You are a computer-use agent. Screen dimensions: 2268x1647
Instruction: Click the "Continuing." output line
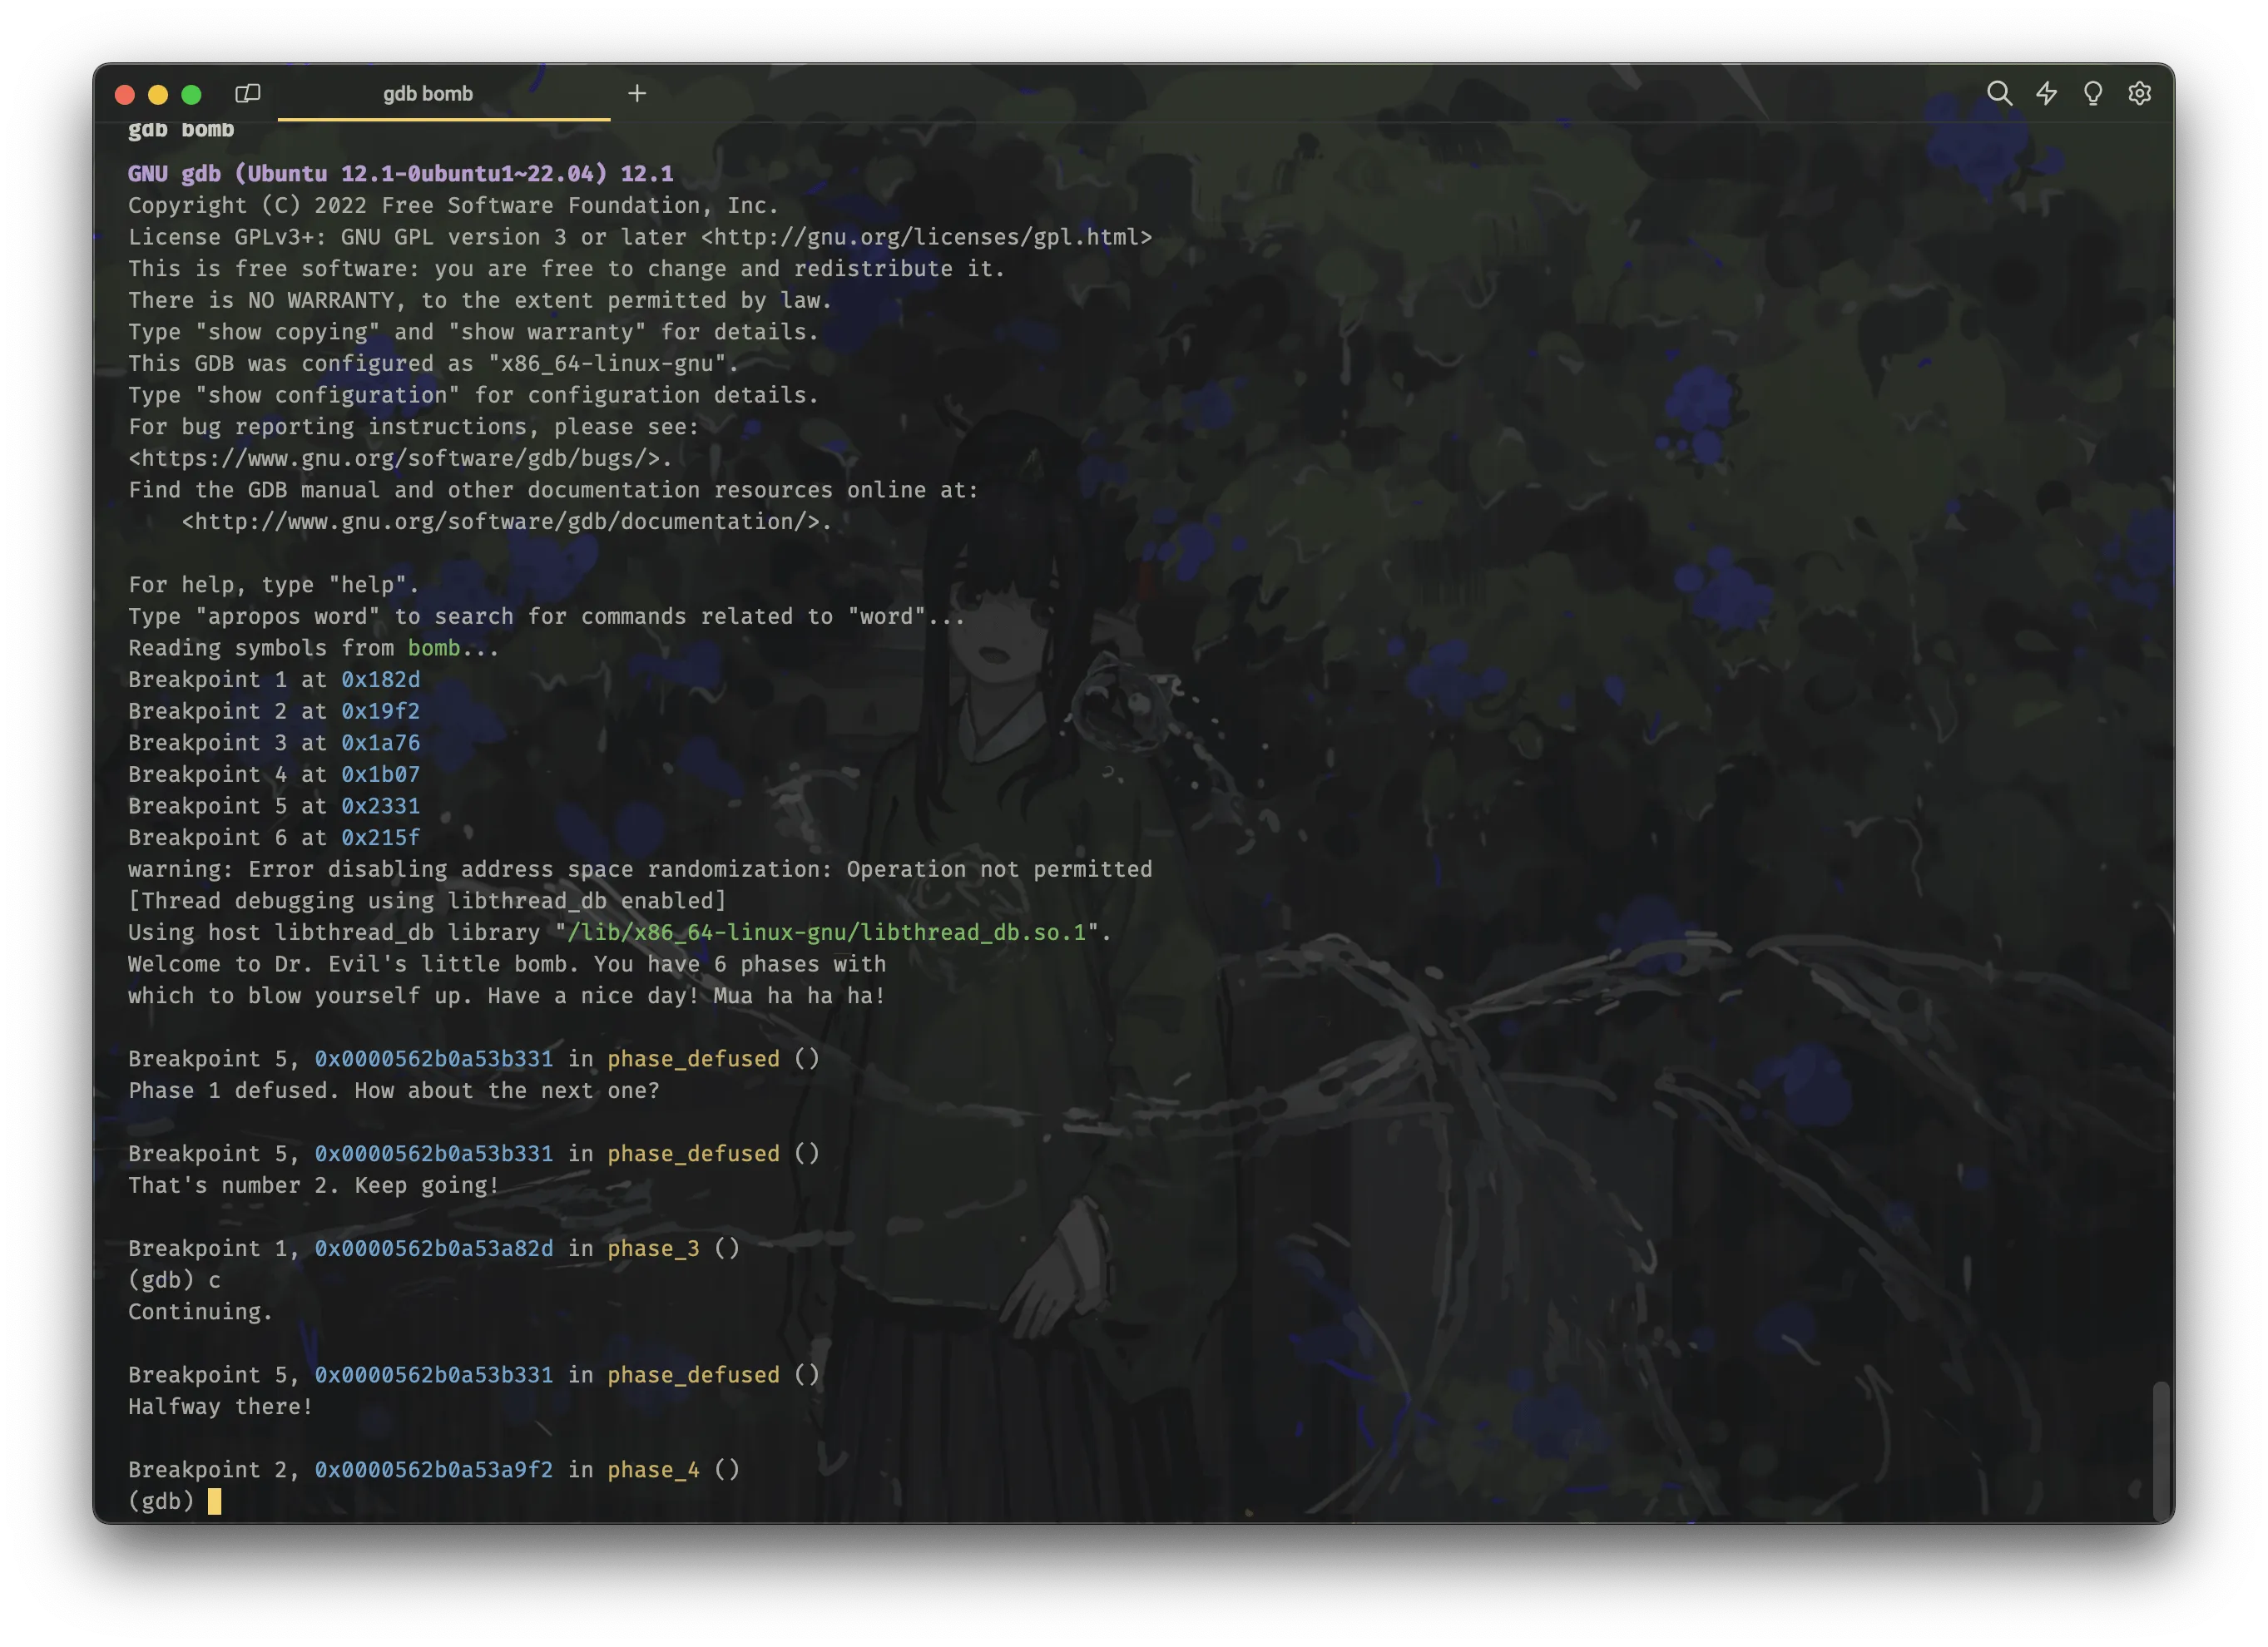200,1311
